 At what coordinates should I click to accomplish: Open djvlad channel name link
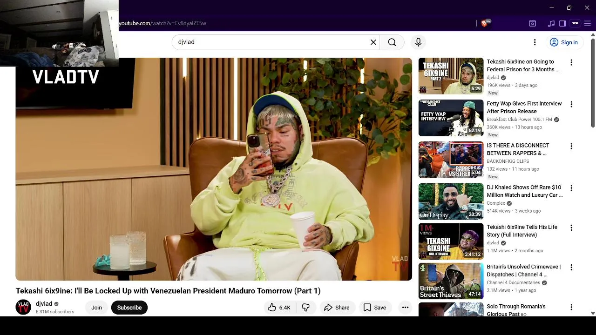point(44,304)
